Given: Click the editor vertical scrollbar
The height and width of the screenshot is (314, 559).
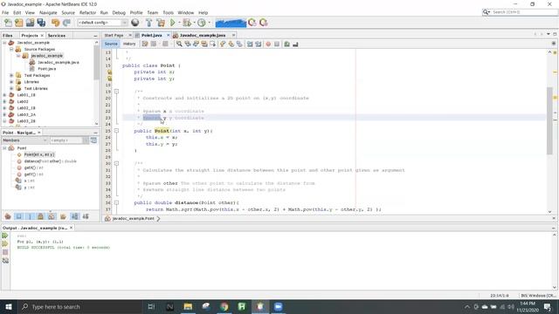Looking at the screenshot, I should tap(549, 120).
